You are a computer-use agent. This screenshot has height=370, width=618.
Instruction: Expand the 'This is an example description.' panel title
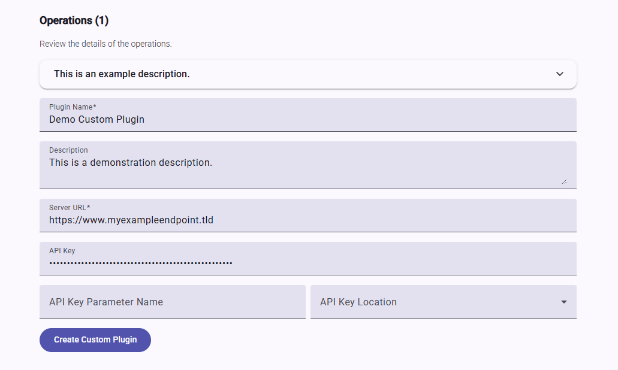click(x=122, y=74)
